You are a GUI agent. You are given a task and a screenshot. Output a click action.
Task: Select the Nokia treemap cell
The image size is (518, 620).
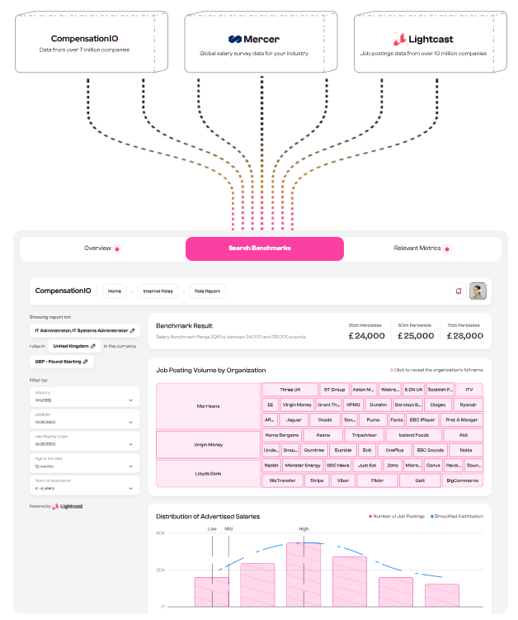point(466,450)
